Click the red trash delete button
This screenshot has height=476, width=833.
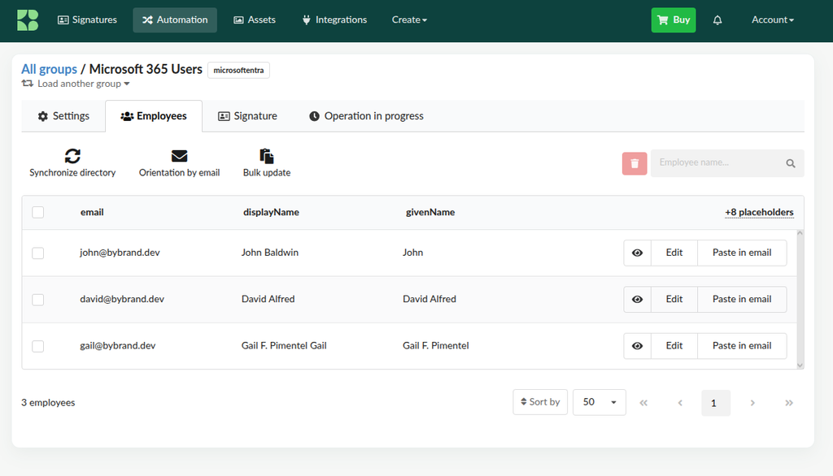[635, 163]
